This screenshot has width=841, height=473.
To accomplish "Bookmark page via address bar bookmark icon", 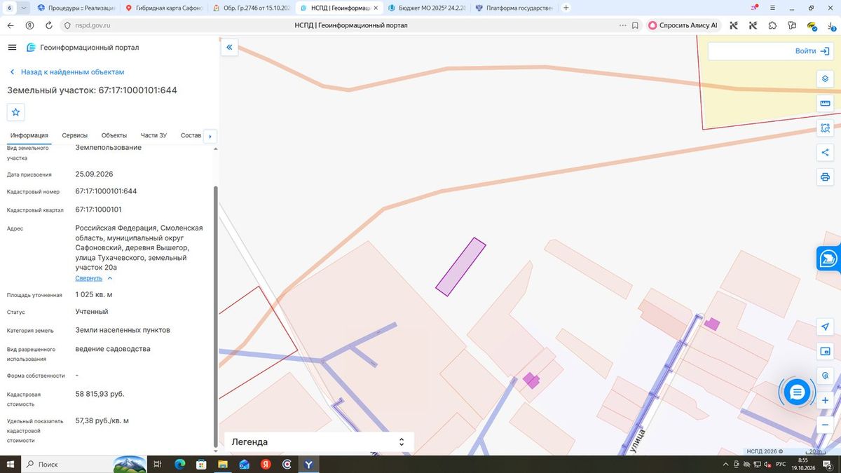I will point(635,25).
